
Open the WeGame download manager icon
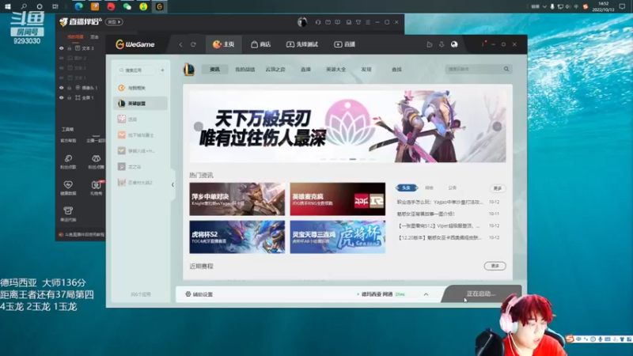442,44
